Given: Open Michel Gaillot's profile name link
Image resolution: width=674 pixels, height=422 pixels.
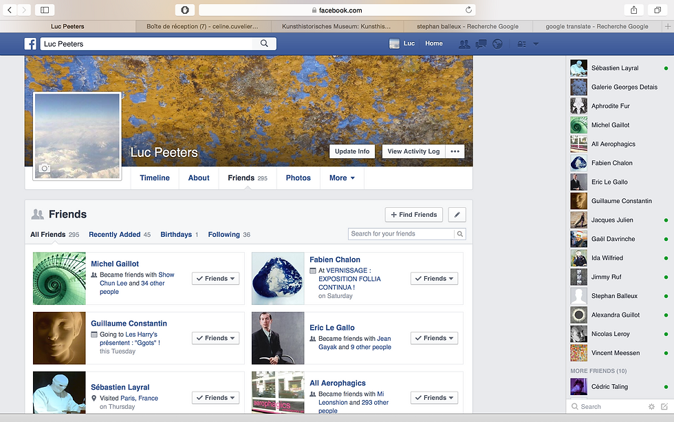Looking at the screenshot, I should point(115,264).
